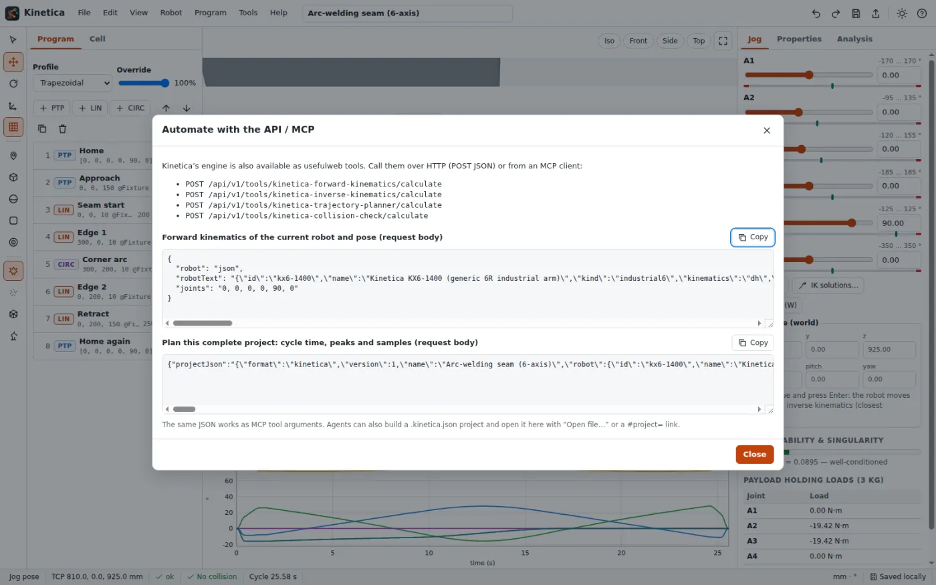936x585 pixels.
Task: Switch to the Properties tab
Action: coord(799,39)
